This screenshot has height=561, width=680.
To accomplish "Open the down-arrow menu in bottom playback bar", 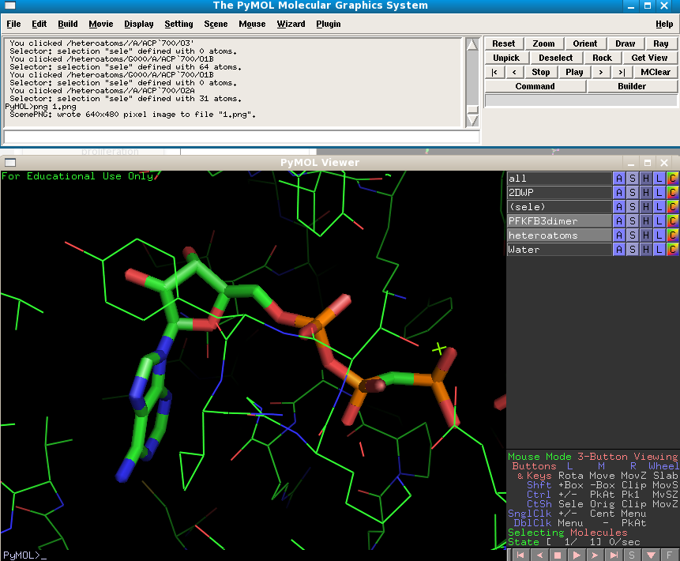I will pos(652,555).
